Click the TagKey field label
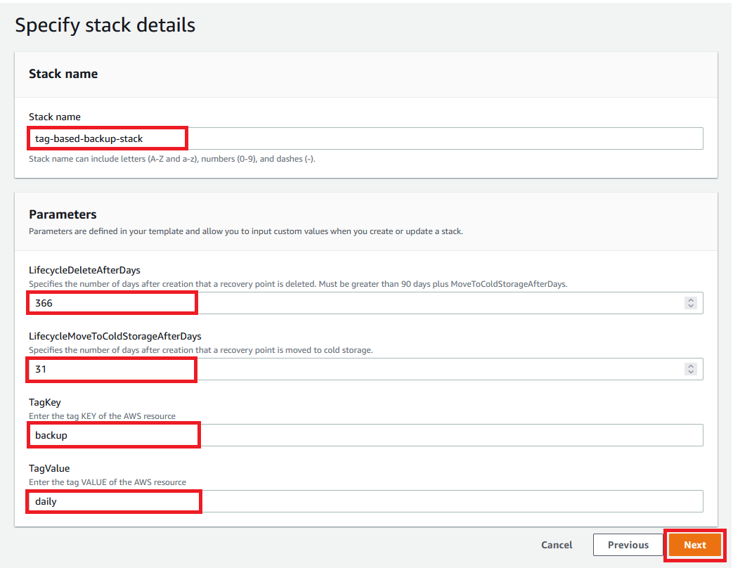The width and height of the screenshot is (733, 568). pos(45,403)
